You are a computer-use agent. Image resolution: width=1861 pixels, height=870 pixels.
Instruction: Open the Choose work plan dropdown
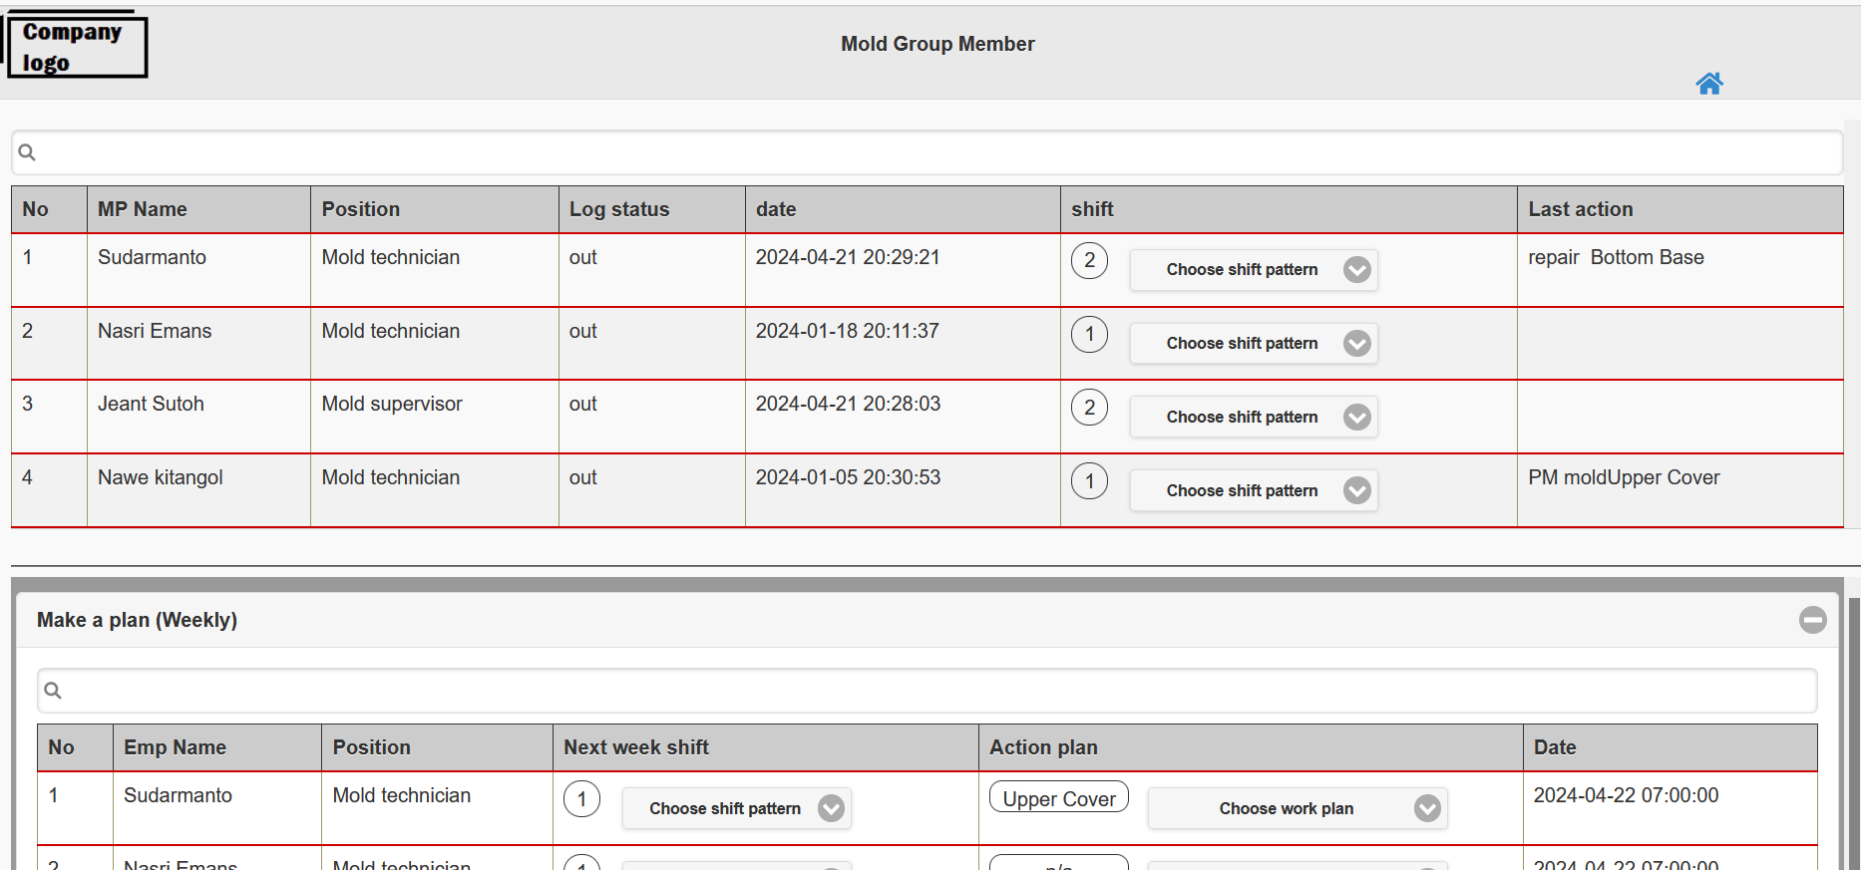coord(1297,808)
